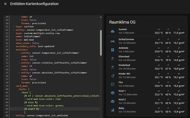Click the cloud icon for Aussen
This screenshot has height=118, width=190.
click(x=112, y=31)
